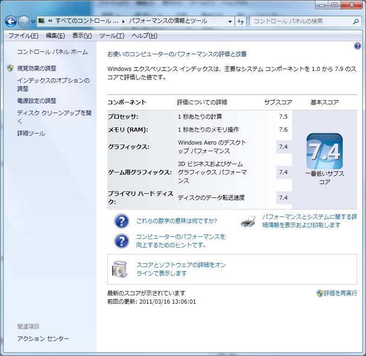Viewport: 366px width, 356px height.
Task: Open コンピューターのパフォーマンスを向上するためのヒント link
Action: (181, 241)
